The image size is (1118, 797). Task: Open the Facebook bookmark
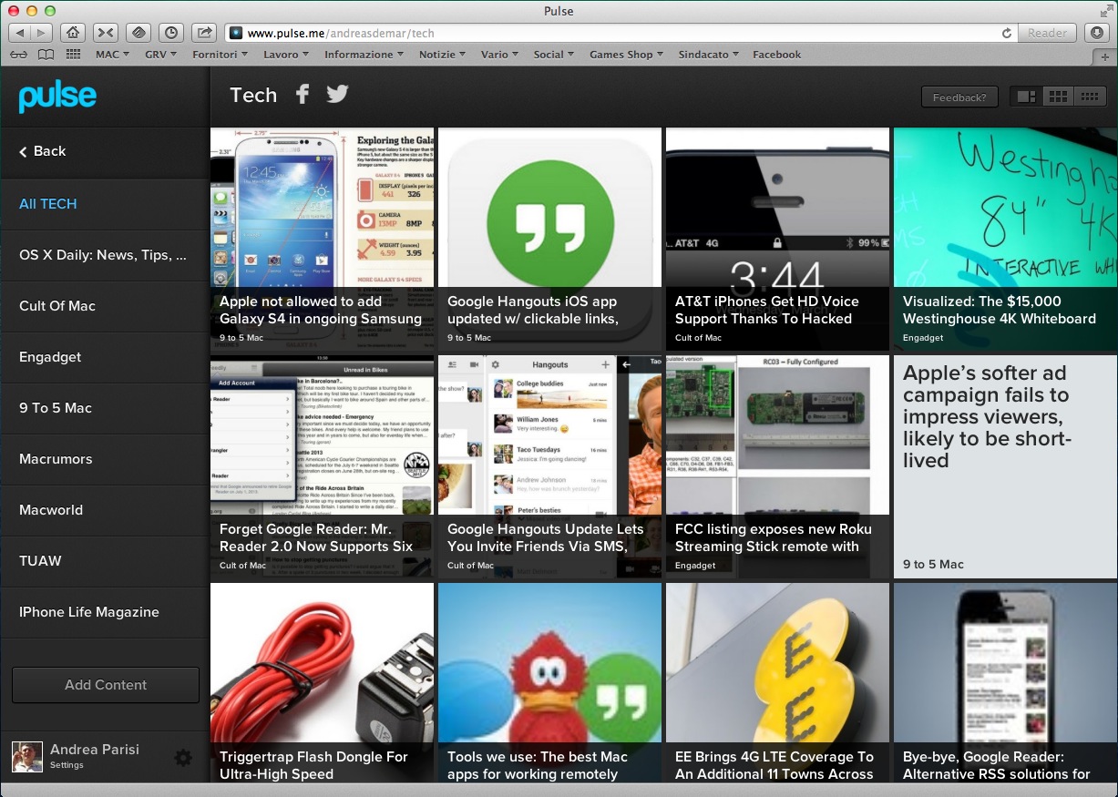[776, 55]
